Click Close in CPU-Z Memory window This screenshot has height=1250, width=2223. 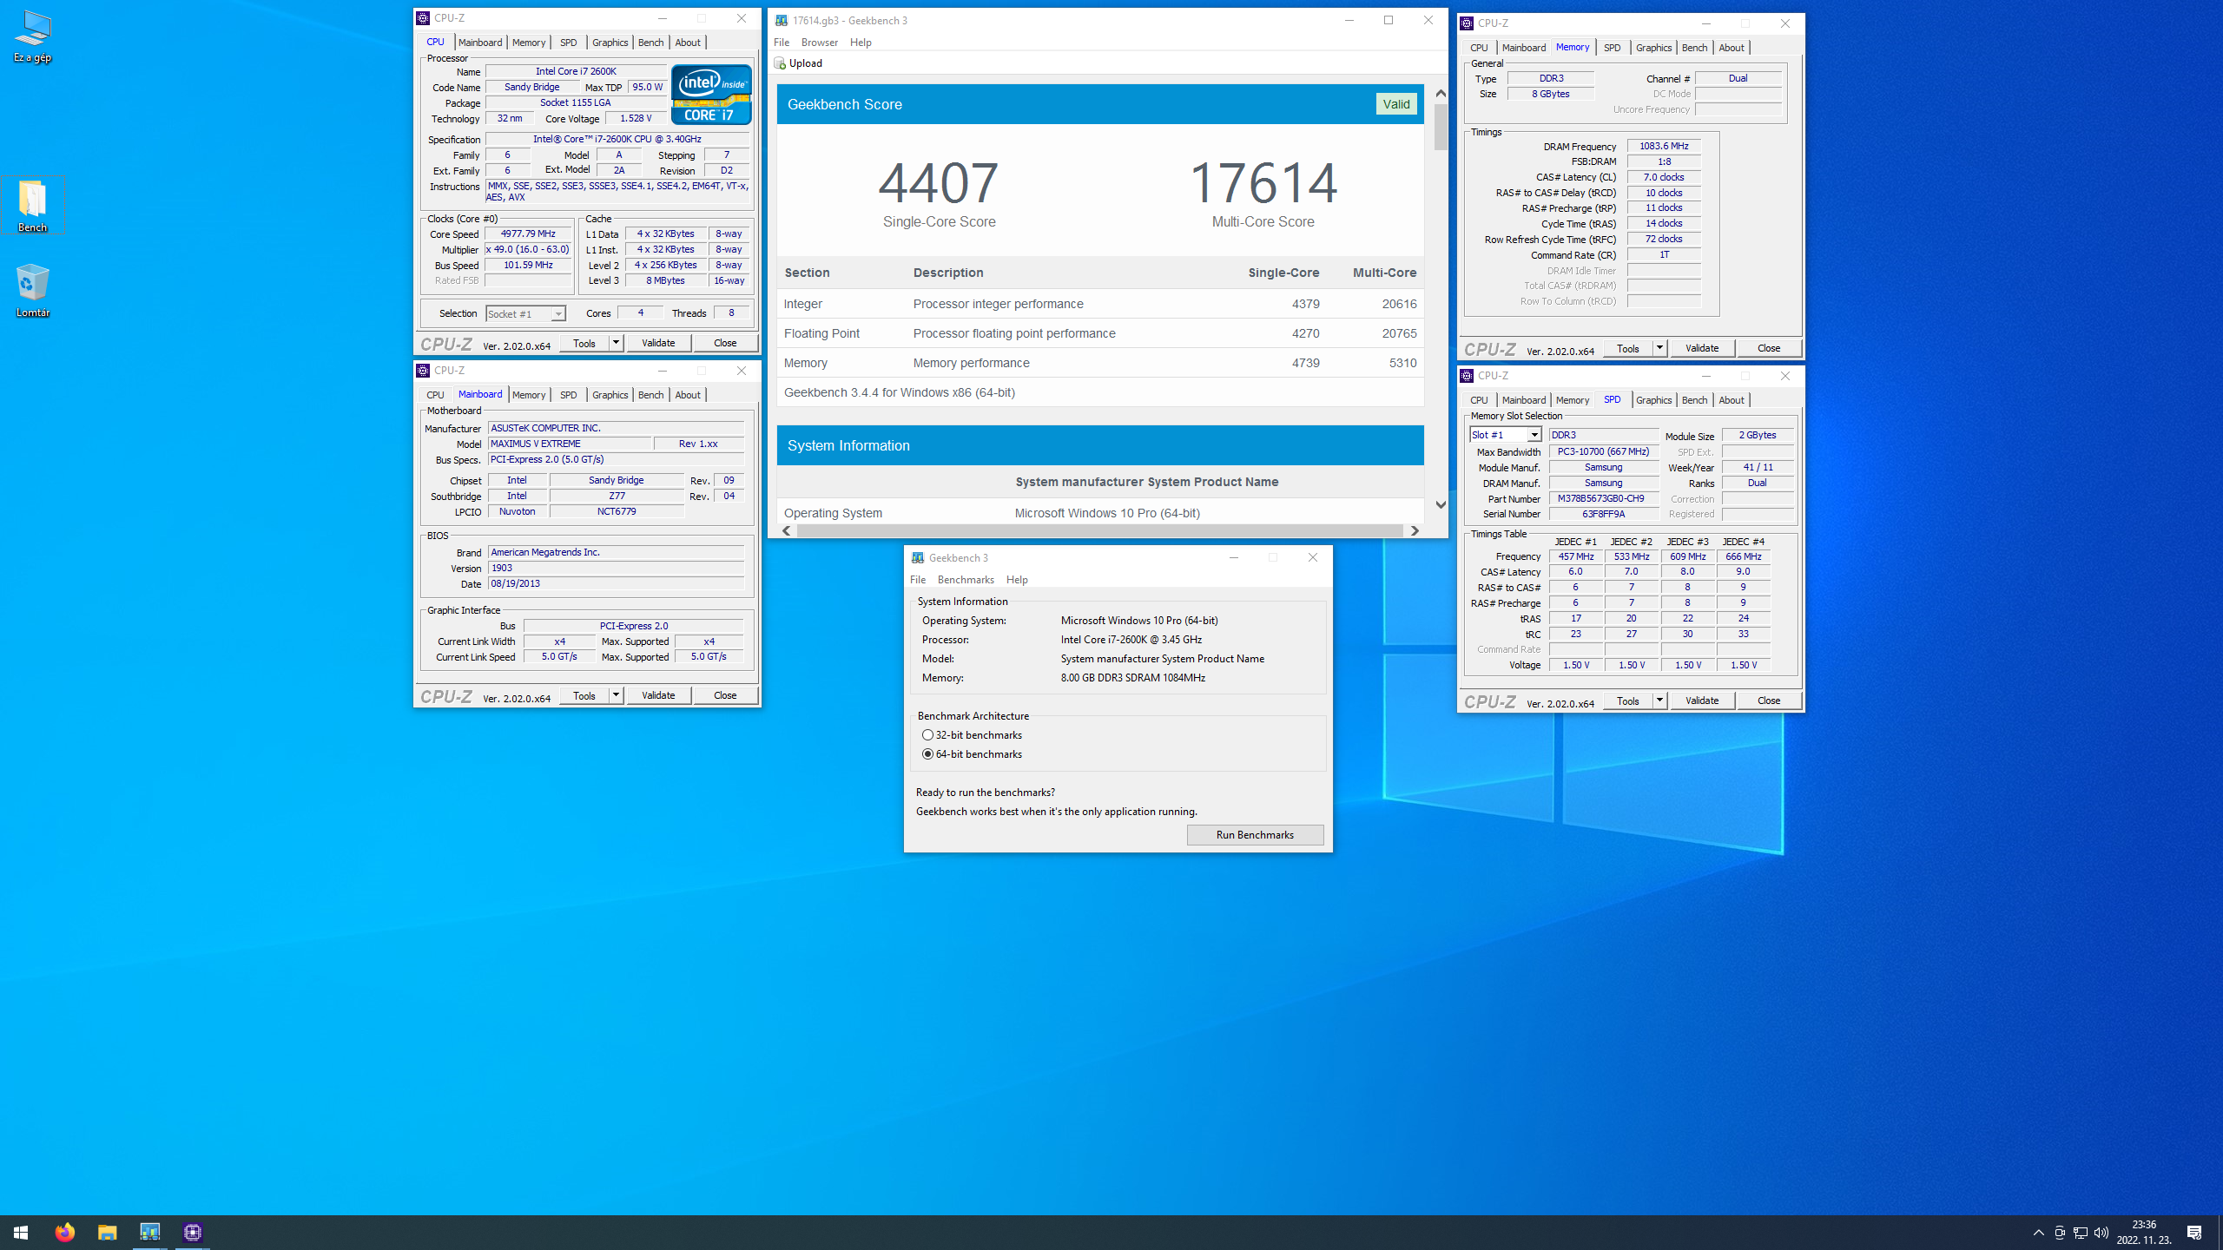pos(1769,348)
